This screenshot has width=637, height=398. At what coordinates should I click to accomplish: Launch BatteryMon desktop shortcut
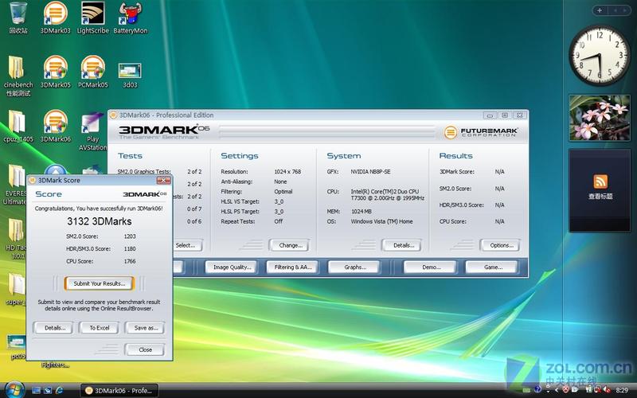(130, 18)
